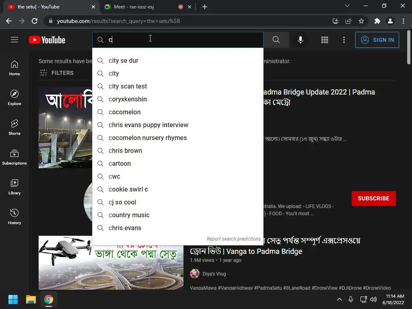The height and width of the screenshot is (309, 412).
Task: Bookmark this page with the star
Action: coord(361,21)
